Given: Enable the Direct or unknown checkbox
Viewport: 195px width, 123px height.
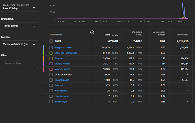Looking at the screenshot, I should click(51, 75).
